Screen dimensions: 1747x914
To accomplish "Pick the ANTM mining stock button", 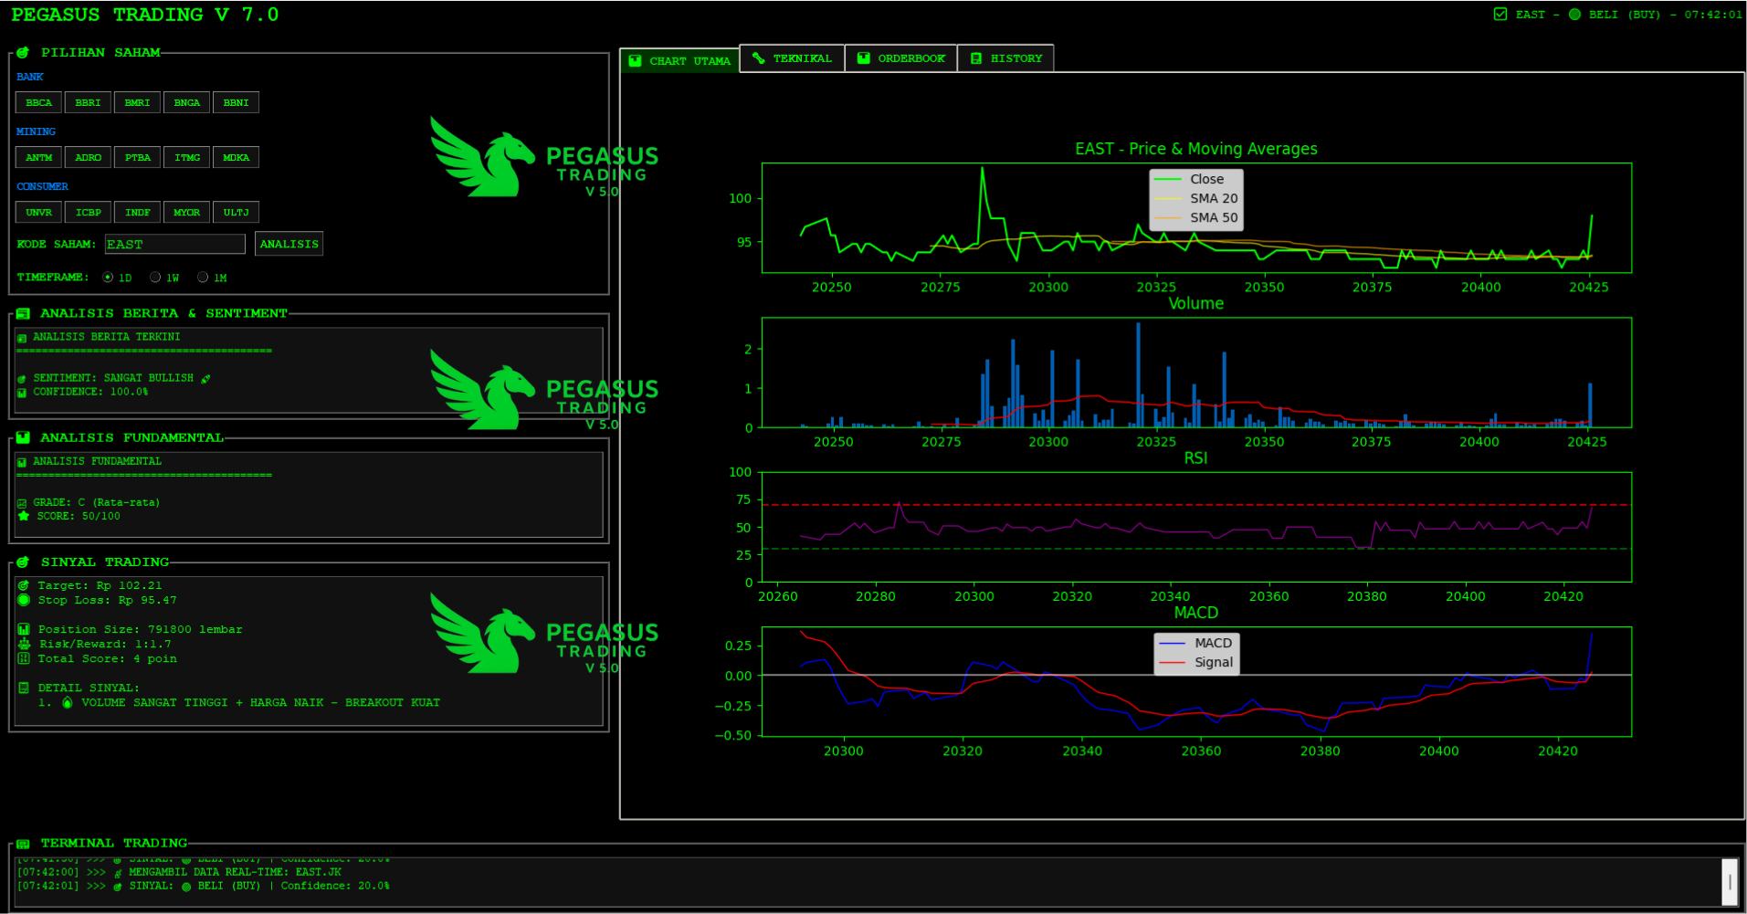I will [38, 158].
